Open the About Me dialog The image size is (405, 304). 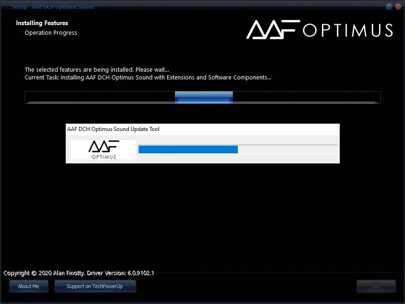click(29, 286)
